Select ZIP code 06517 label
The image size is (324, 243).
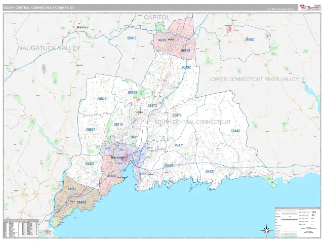point(134,137)
